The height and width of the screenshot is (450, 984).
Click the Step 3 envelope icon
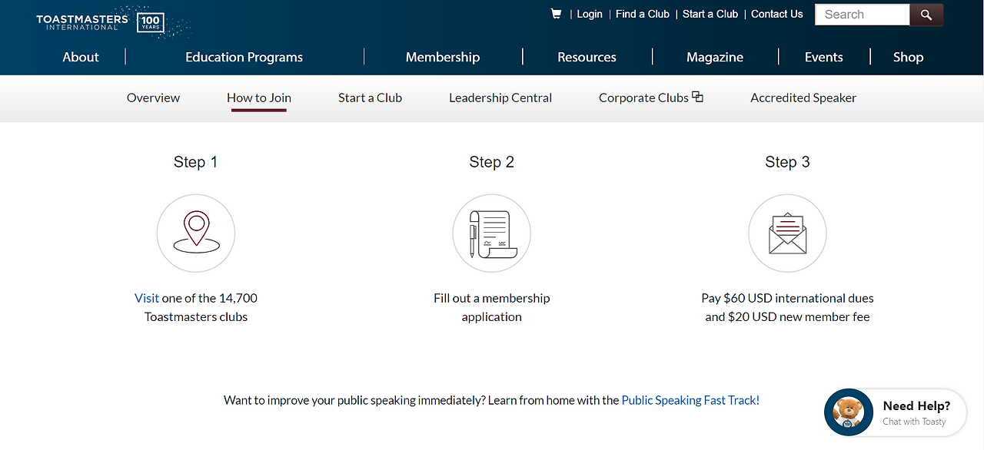click(787, 233)
